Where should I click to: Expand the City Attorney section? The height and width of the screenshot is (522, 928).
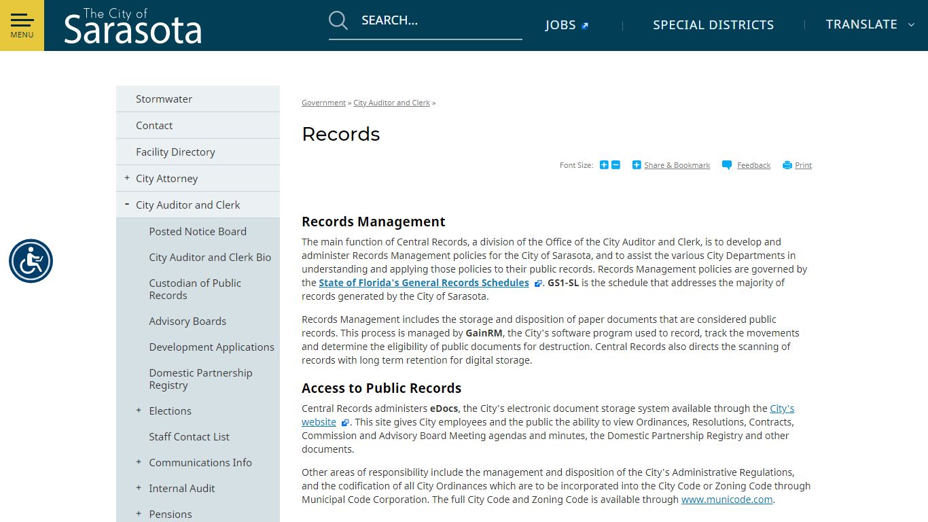[127, 178]
